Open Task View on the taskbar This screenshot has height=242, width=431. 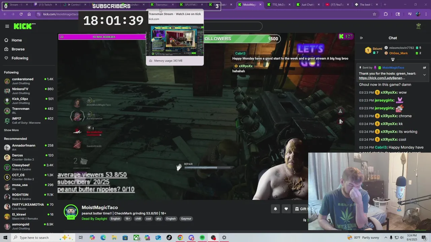(x=81, y=238)
